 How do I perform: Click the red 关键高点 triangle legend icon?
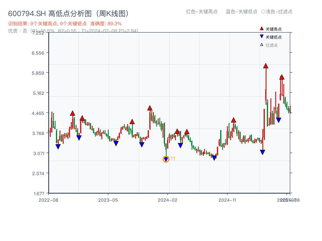262,29
